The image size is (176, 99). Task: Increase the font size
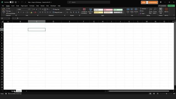pos(34,9)
